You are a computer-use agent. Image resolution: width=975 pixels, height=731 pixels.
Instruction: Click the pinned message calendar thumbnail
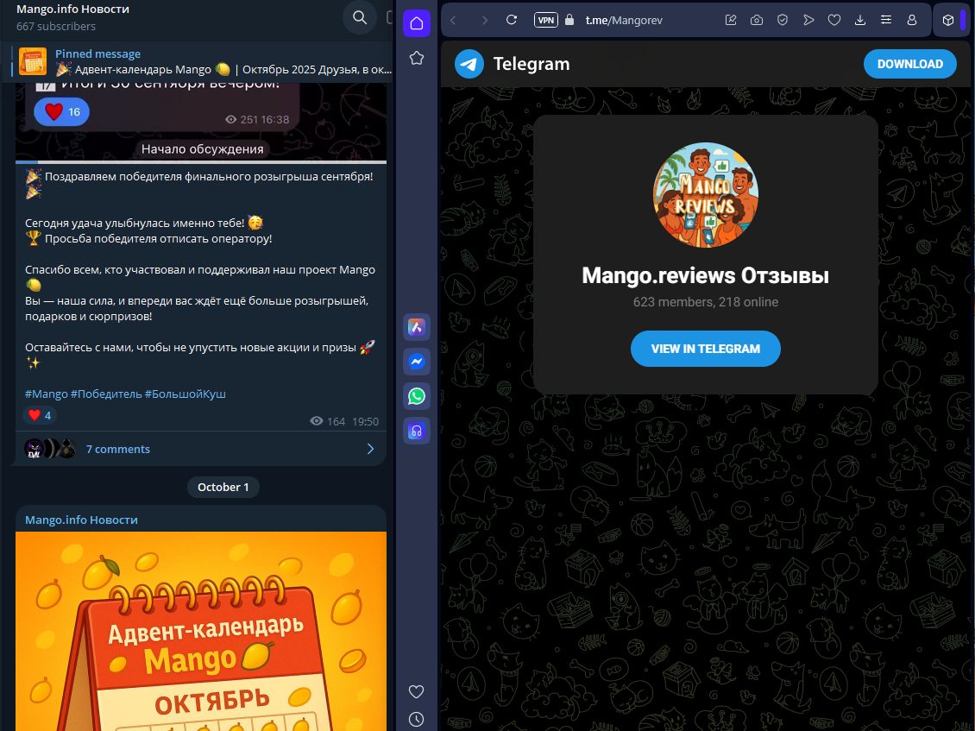[x=32, y=61]
